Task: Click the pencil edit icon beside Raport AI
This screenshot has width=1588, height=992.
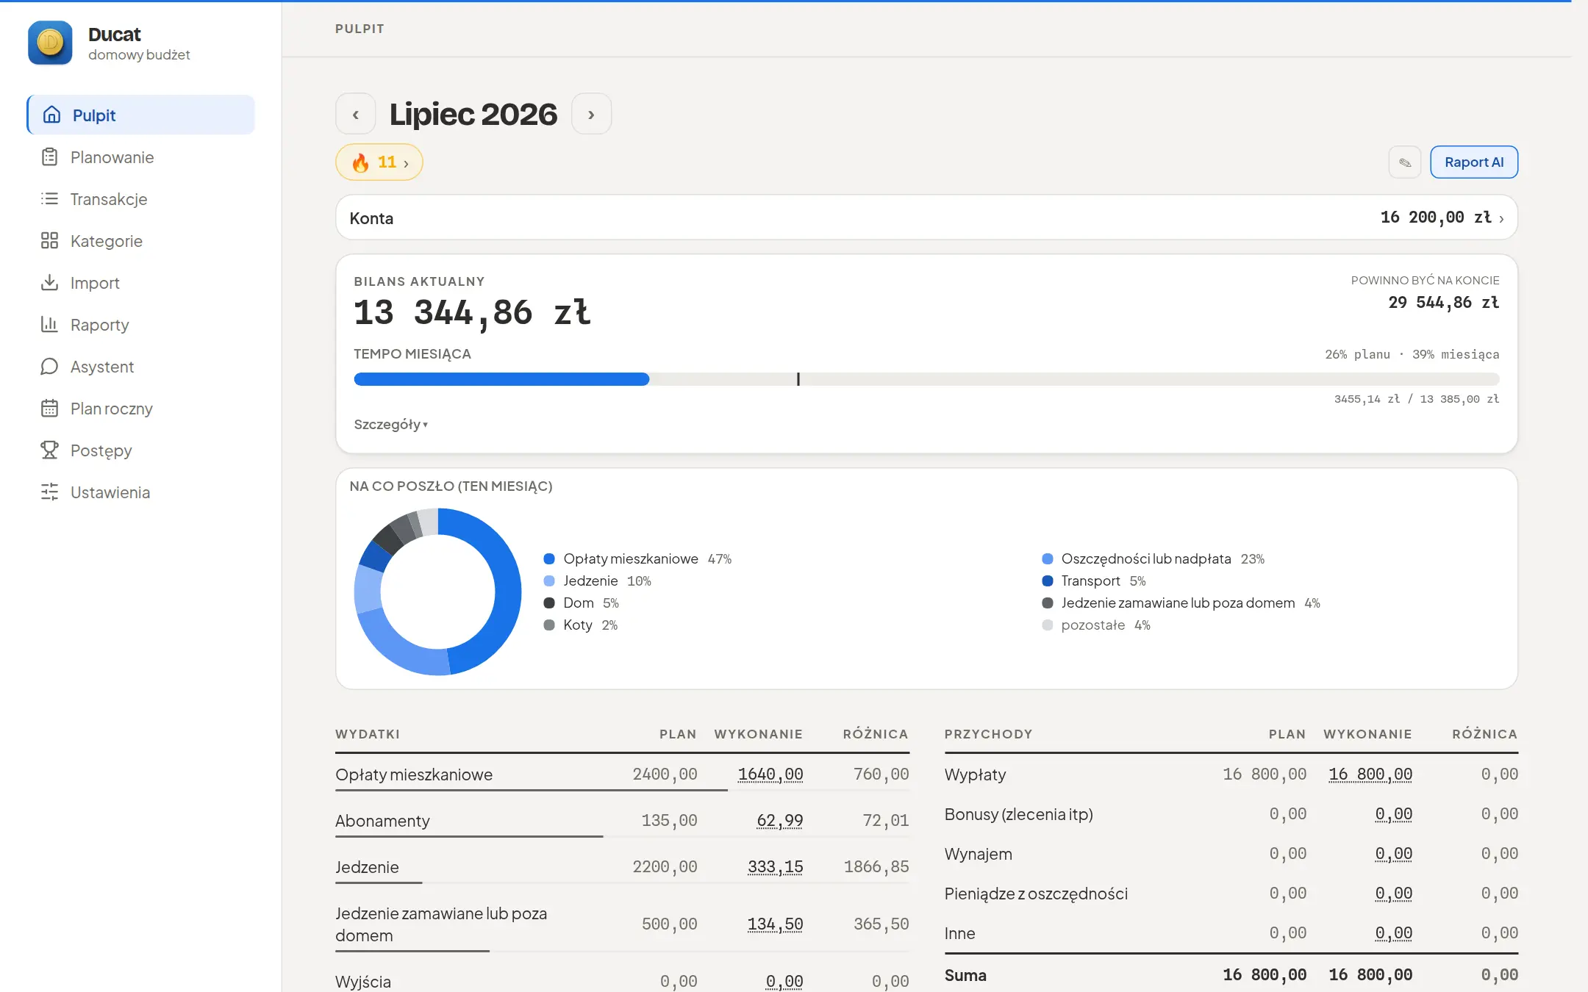Action: click(1404, 162)
